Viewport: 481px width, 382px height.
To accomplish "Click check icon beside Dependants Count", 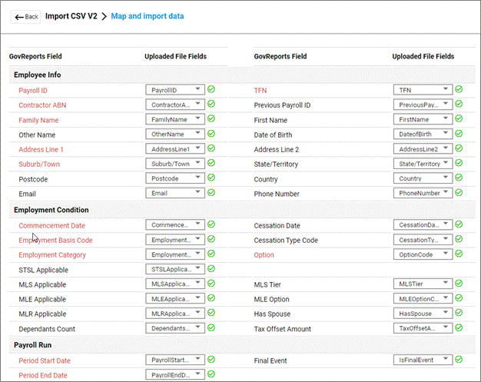I will coord(211,328).
